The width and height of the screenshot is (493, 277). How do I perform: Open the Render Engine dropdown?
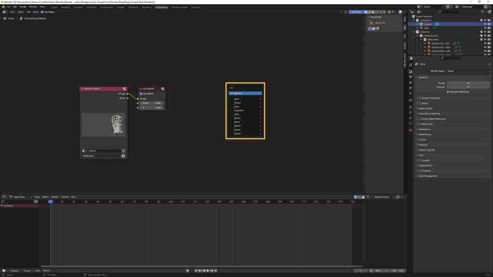pos(468,71)
